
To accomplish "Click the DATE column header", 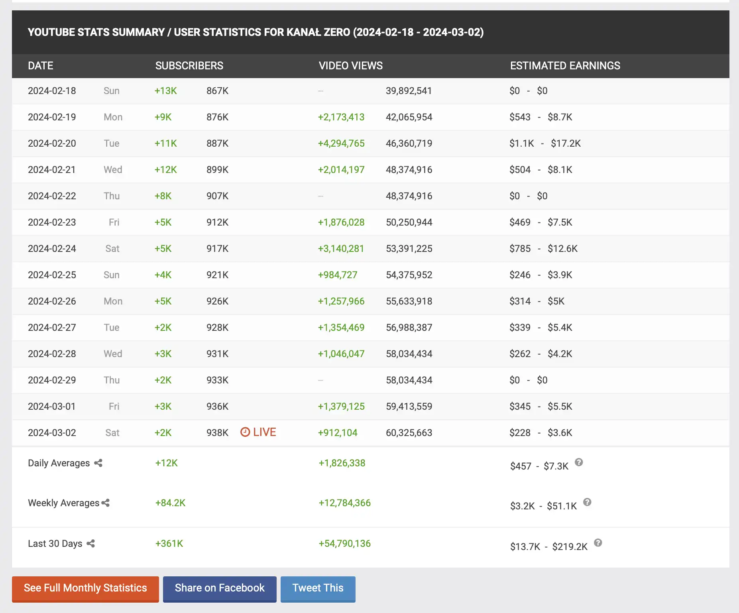I will click(41, 66).
